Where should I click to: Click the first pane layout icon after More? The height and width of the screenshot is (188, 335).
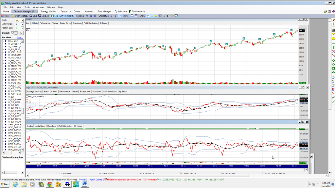coord(132,16)
